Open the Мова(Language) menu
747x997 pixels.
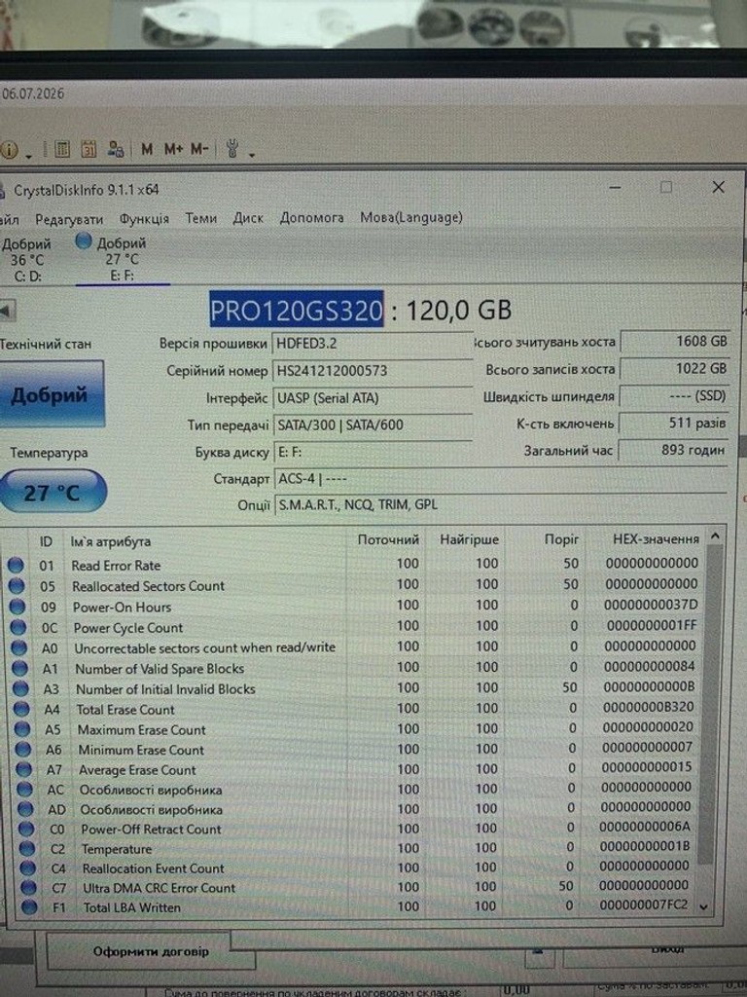point(411,217)
